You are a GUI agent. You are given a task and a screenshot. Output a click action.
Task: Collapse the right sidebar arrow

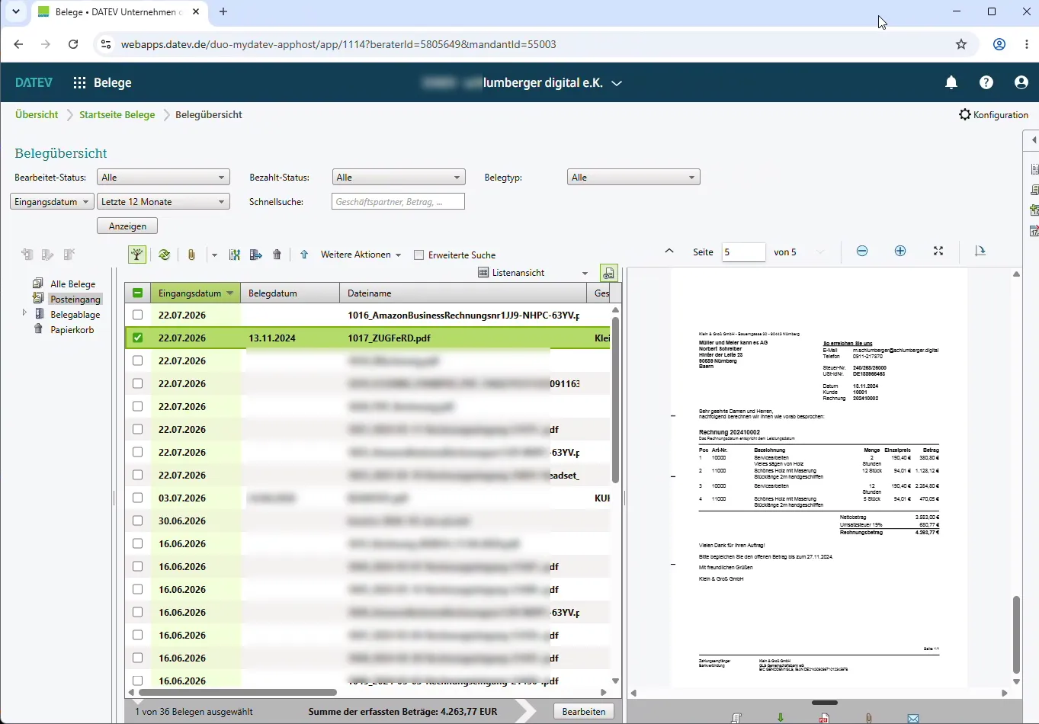[x=1034, y=140]
